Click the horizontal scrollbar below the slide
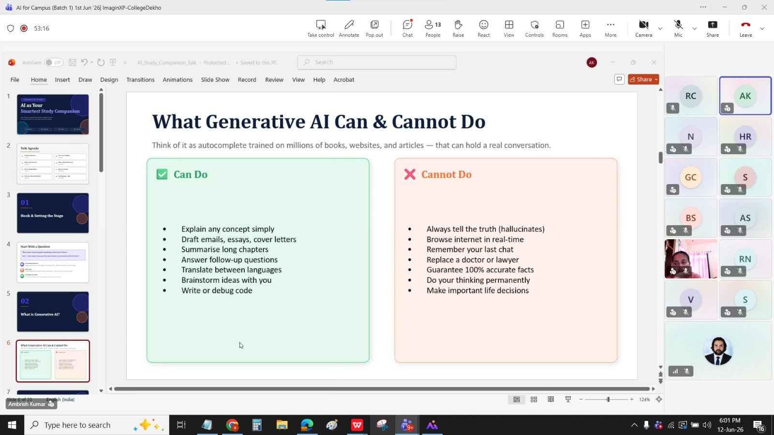Image resolution: width=774 pixels, height=435 pixels. click(382, 389)
